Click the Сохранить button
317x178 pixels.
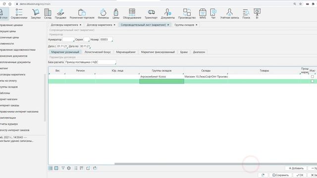[x=280, y=175]
